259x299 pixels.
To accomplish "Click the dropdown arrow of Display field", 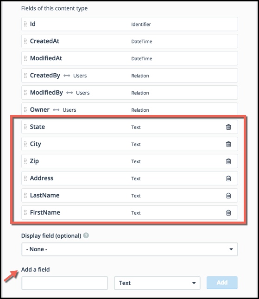I will click(231, 249).
